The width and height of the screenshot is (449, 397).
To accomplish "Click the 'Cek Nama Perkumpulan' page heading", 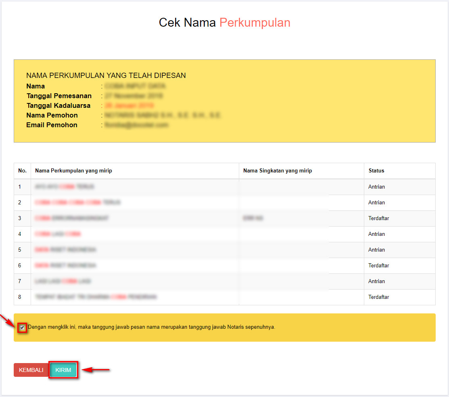I will click(x=224, y=23).
